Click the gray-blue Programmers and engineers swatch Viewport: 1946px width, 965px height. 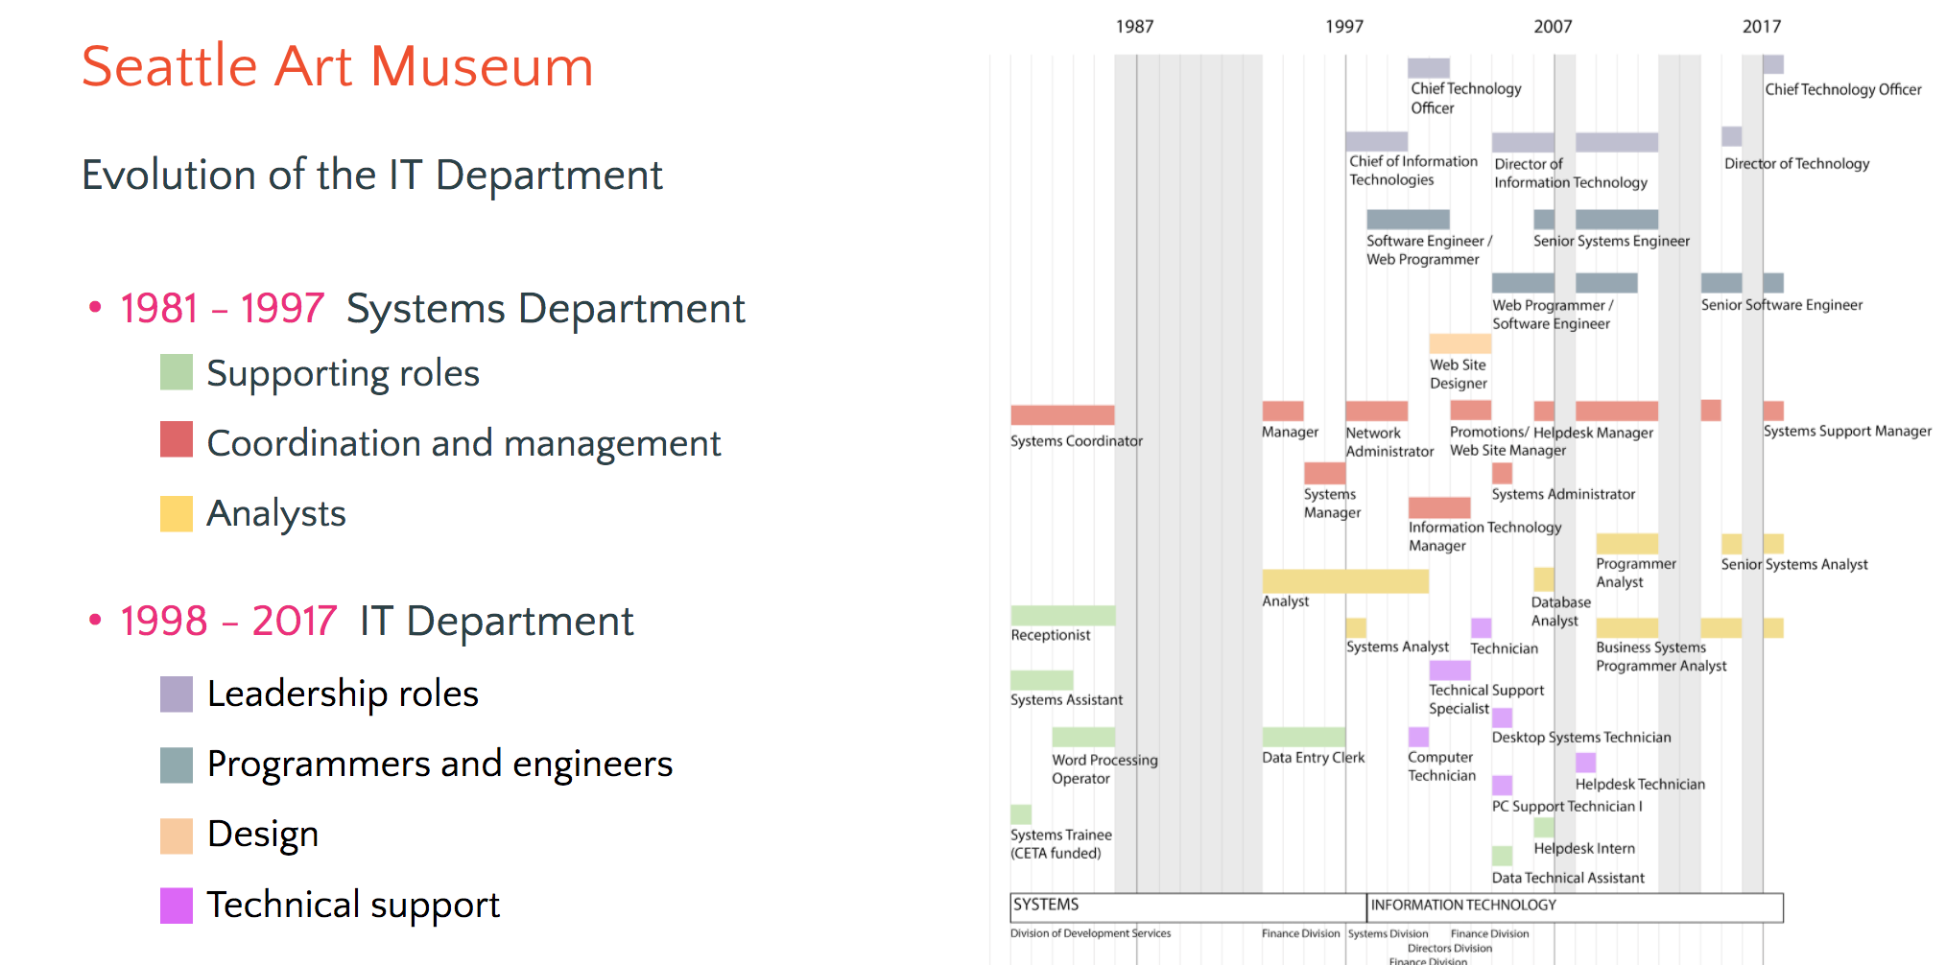pos(177,765)
